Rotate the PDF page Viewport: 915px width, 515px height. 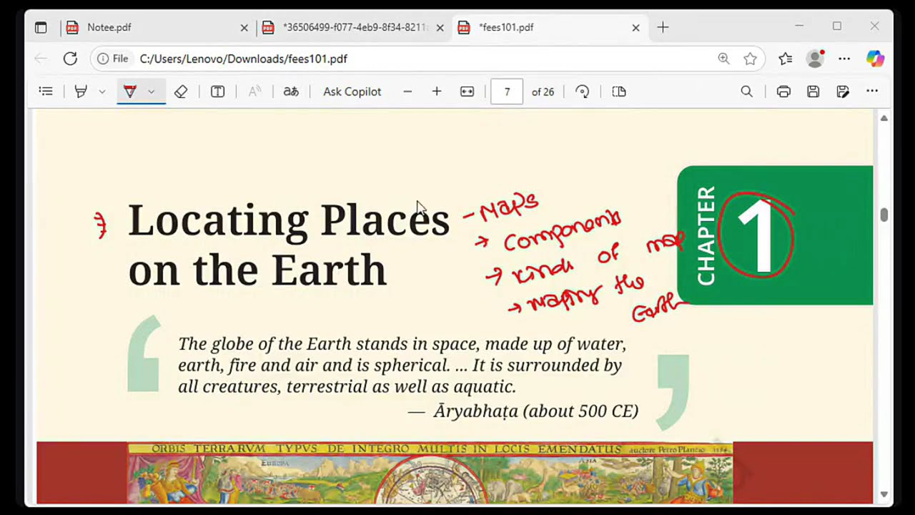click(583, 92)
